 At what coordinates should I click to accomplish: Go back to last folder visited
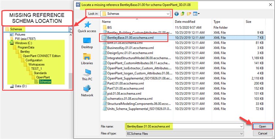click(177, 14)
